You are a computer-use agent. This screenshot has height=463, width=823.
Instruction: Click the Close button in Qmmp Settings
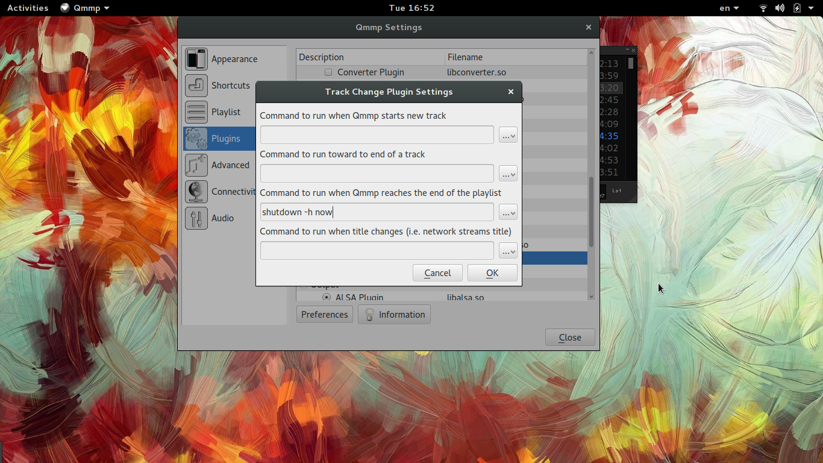(570, 338)
